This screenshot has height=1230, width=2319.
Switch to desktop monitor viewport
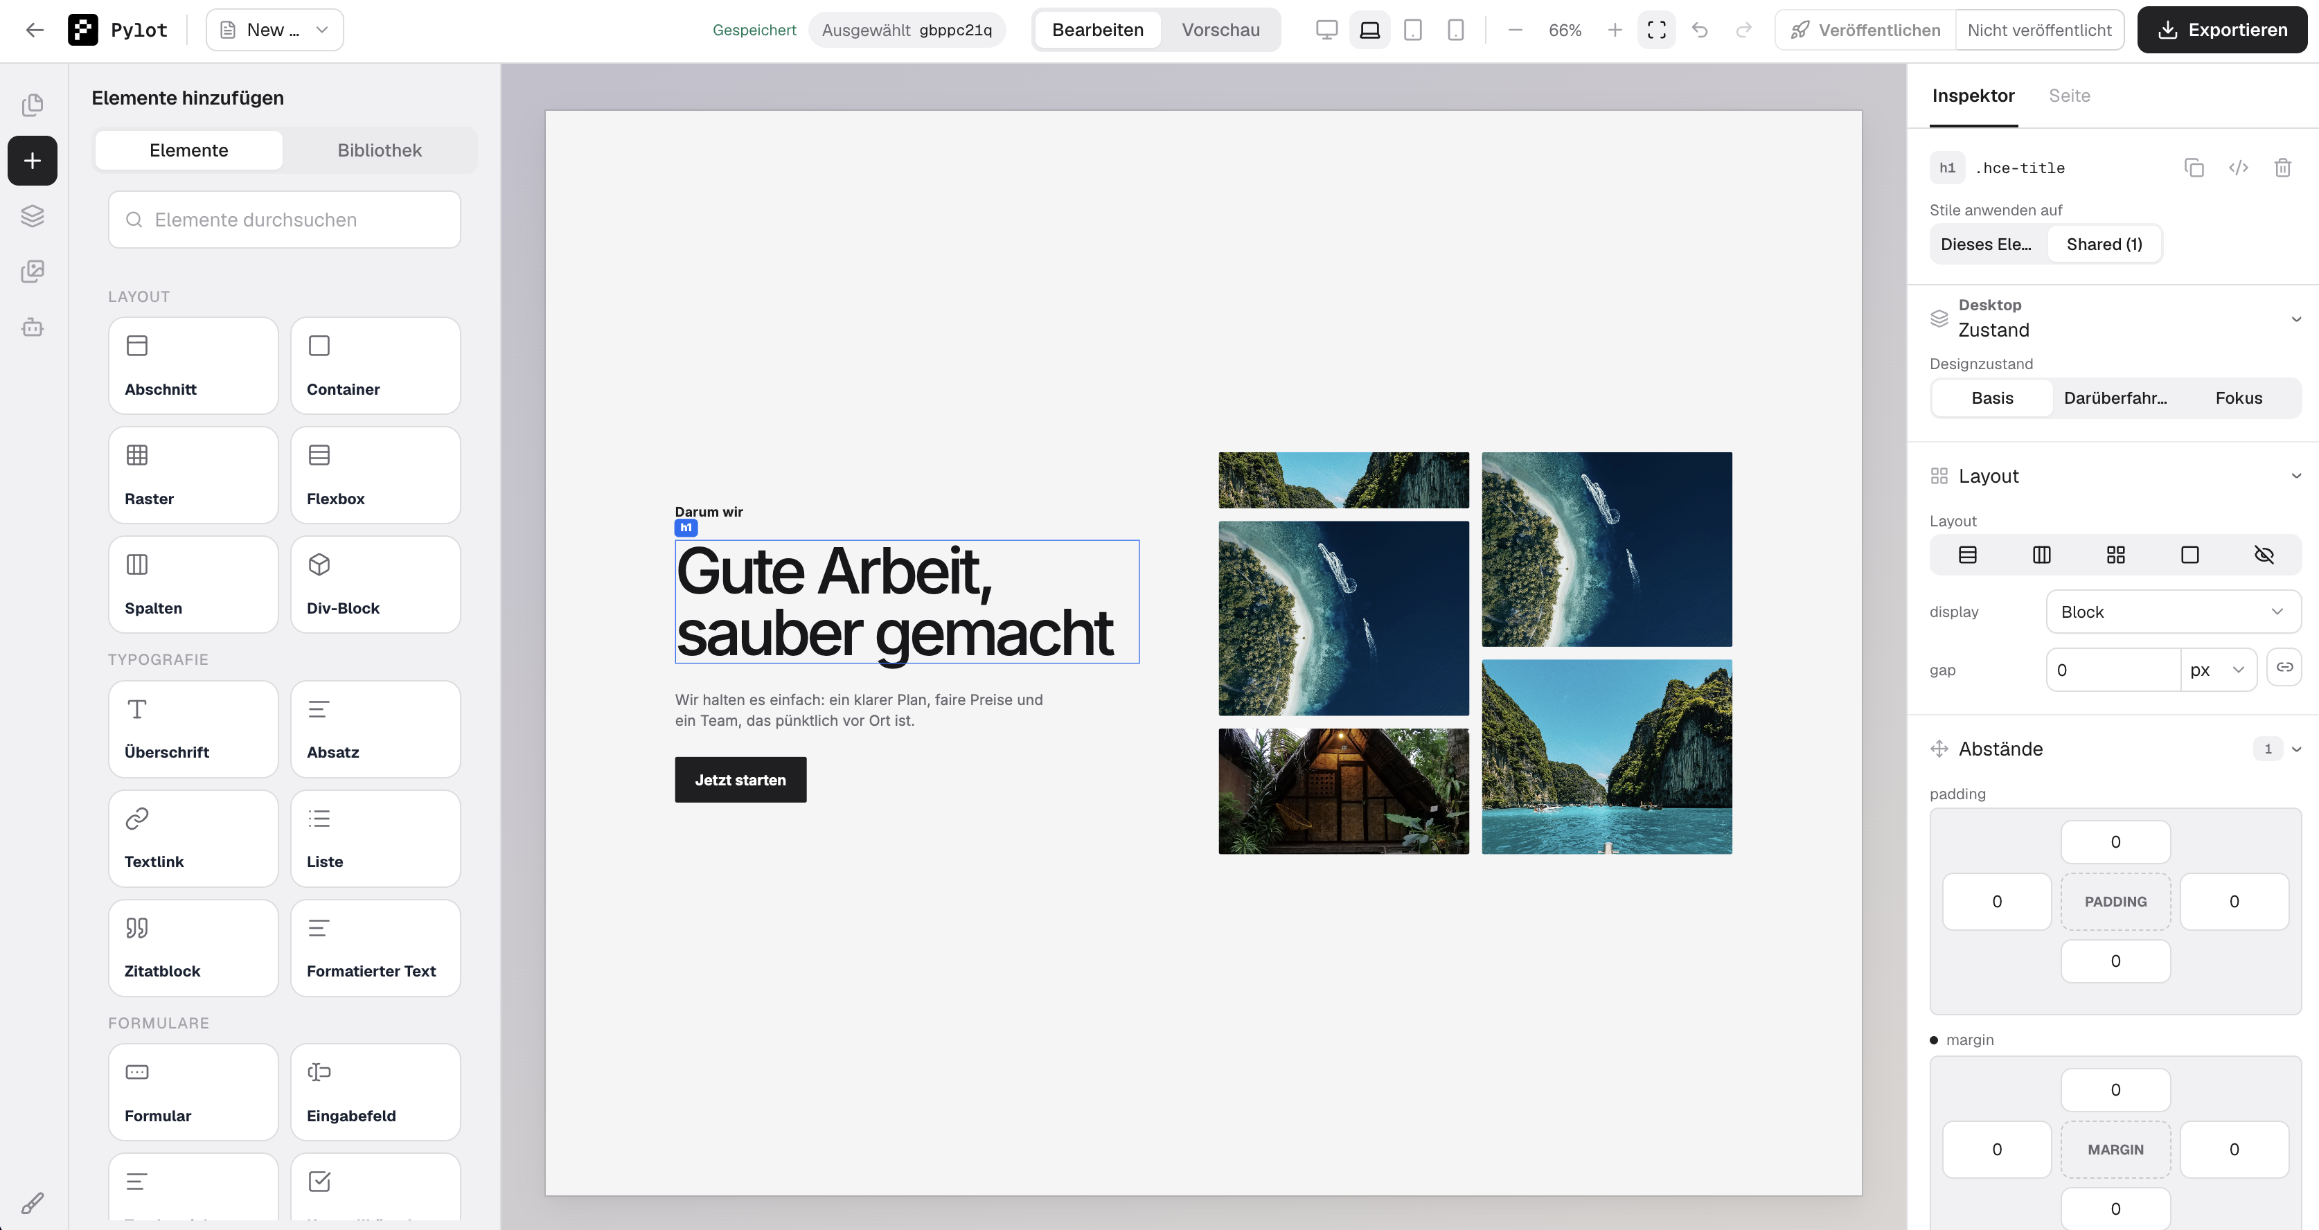coord(1326,30)
